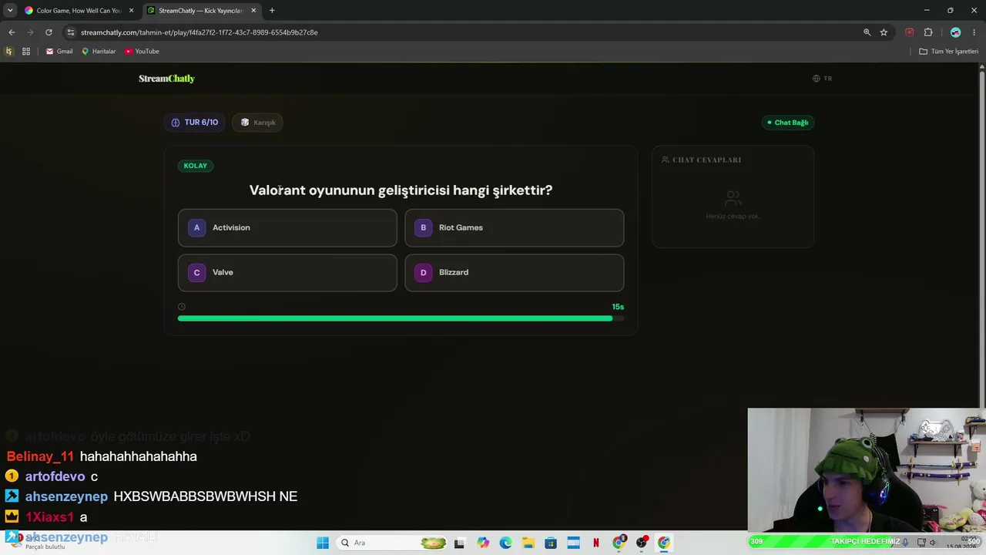Open the TR language selector

[823, 79]
